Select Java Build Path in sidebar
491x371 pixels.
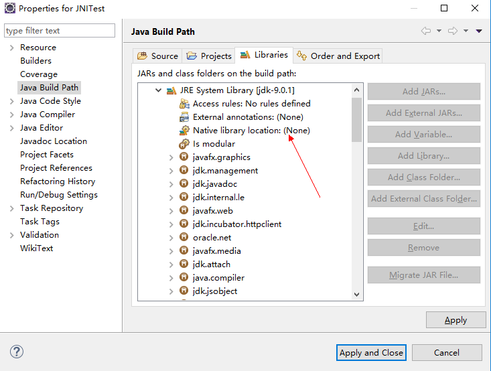(49, 87)
